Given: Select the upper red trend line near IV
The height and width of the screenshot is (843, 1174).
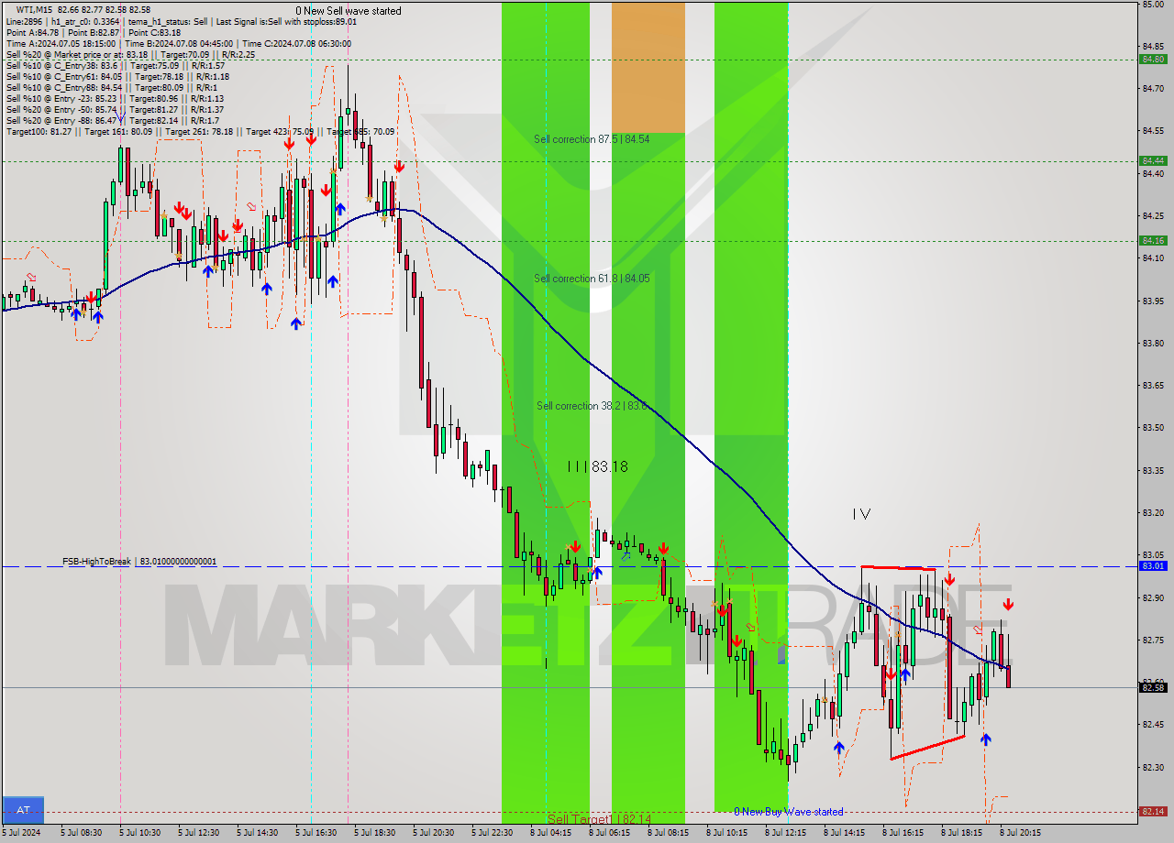Looking at the screenshot, I should [x=899, y=568].
